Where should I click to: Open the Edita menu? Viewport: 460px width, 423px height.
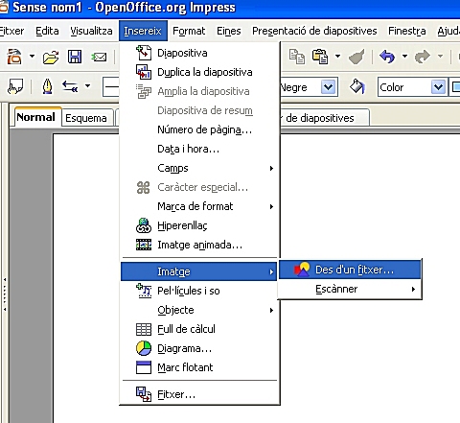tap(47, 31)
